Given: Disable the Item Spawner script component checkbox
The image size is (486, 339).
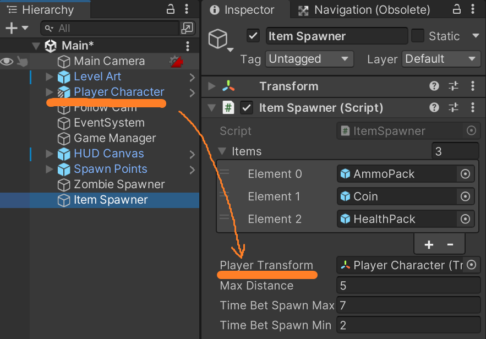Looking at the screenshot, I should [247, 108].
